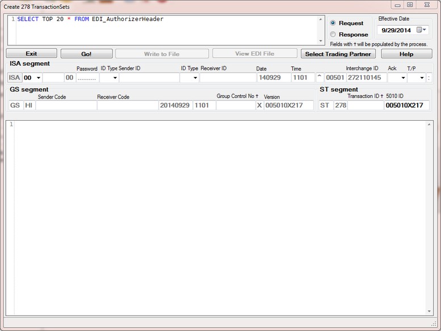
Task: Click the GS Sender Code field
Action: pos(66,105)
